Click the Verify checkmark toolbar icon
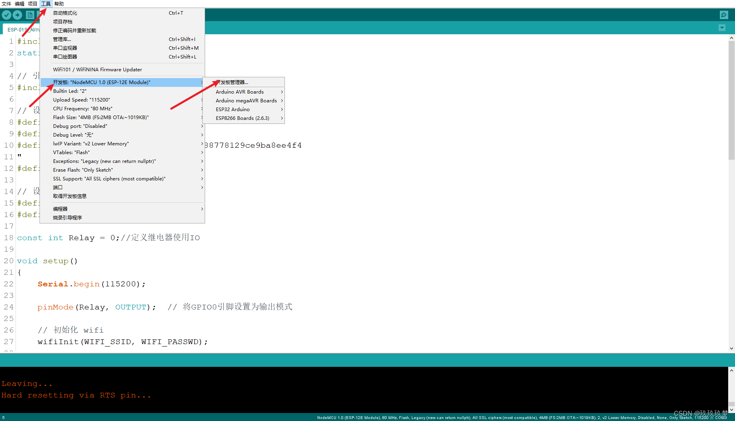735x421 pixels. click(x=7, y=15)
